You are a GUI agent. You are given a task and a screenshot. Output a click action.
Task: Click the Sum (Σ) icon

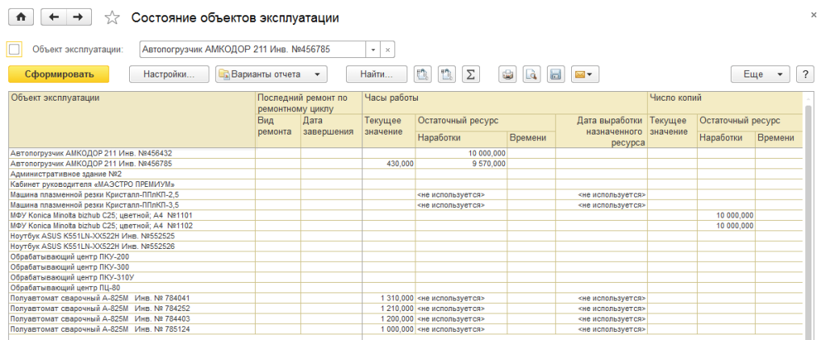tap(469, 74)
